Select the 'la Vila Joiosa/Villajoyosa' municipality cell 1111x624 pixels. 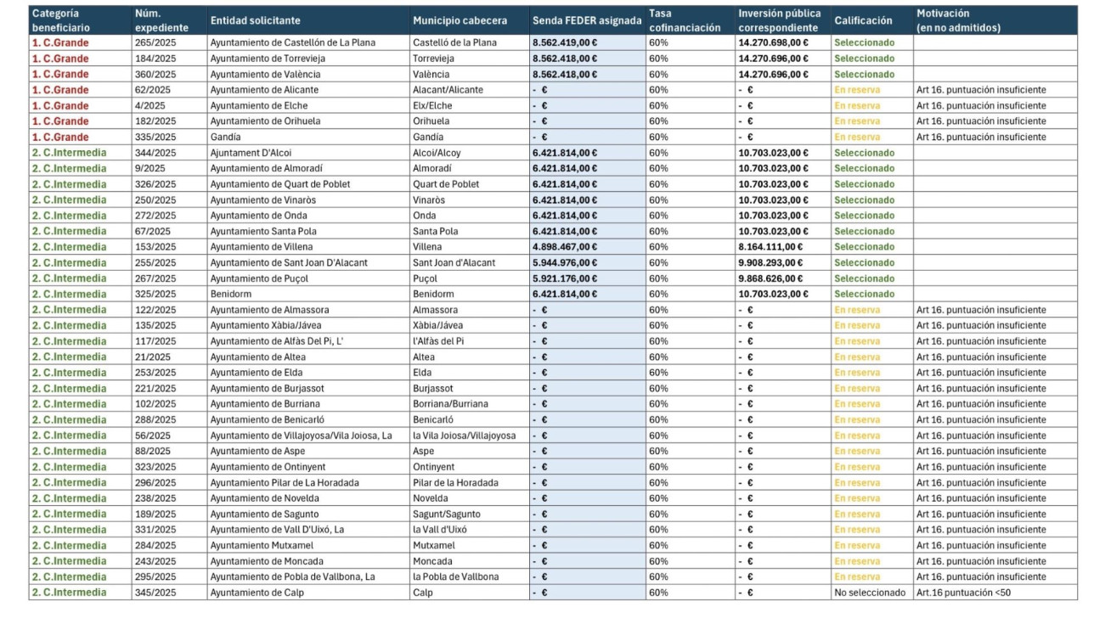click(x=464, y=436)
